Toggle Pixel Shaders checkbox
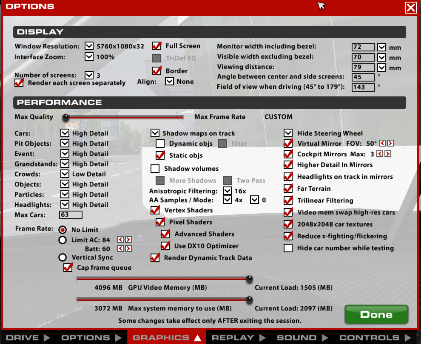The image size is (421, 344). tap(160, 222)
